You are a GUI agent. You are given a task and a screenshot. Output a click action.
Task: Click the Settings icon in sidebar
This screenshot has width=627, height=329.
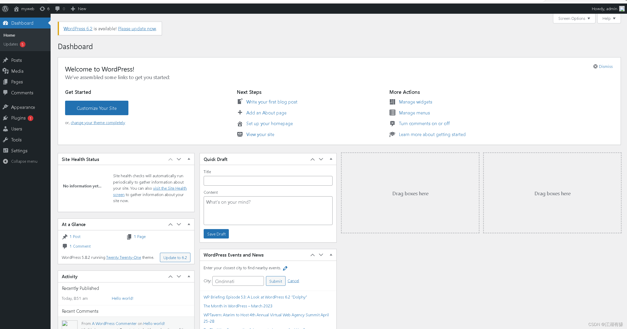pyautogui.click(x=6, y=150)
